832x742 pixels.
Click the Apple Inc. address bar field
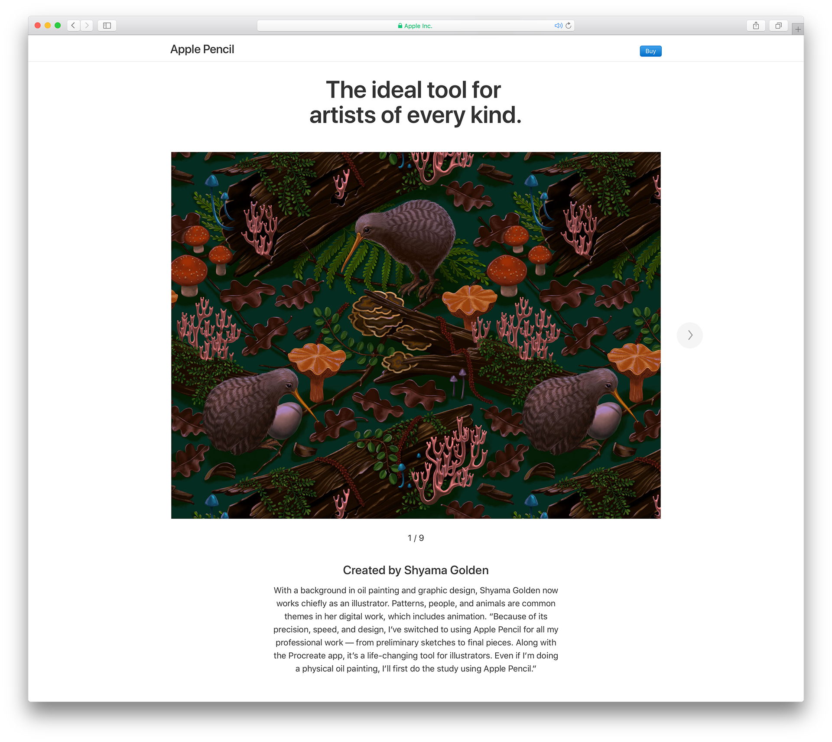[416, 26]
